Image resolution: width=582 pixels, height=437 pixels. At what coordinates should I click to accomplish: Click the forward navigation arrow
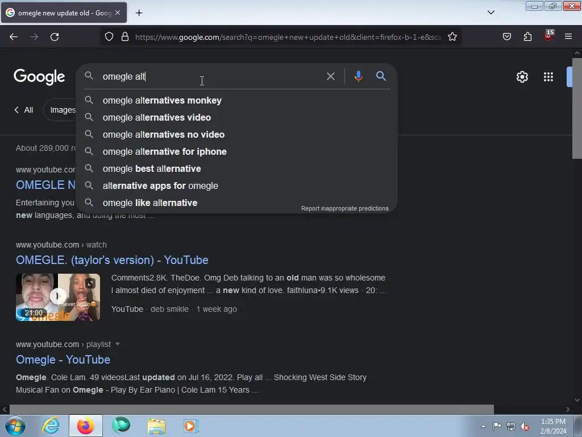point(34,37)
